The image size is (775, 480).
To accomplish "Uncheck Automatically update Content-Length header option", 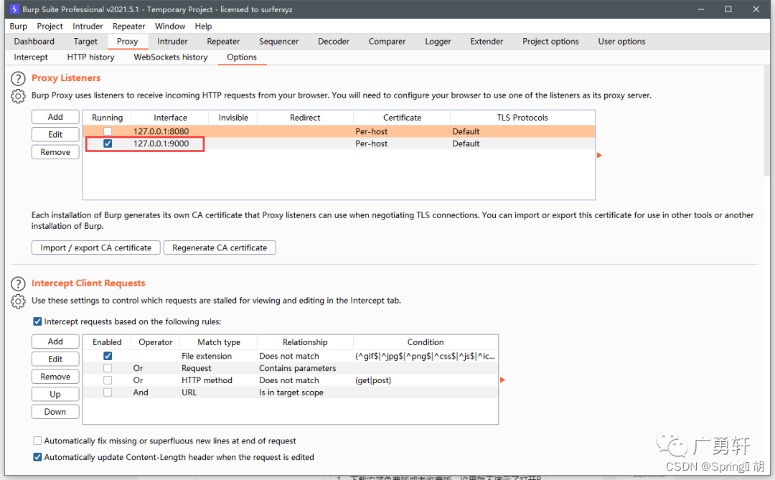I will pyautogui.click(x=37, y=457).
